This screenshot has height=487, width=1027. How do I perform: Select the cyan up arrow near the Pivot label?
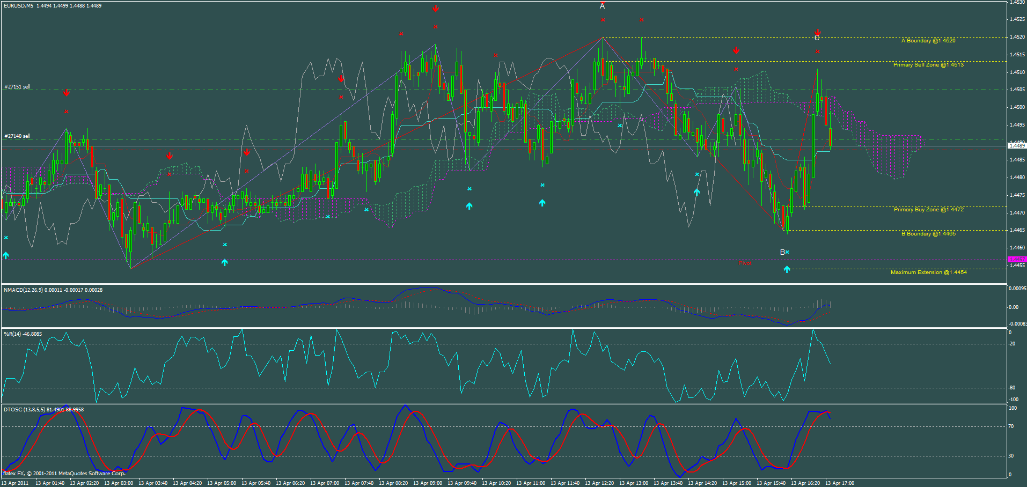click(x=787, y=269)
